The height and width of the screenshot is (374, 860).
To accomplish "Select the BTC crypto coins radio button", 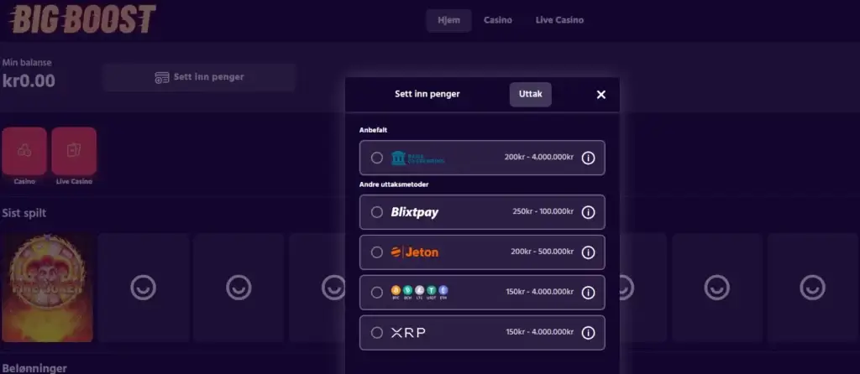I will [377, 293].
